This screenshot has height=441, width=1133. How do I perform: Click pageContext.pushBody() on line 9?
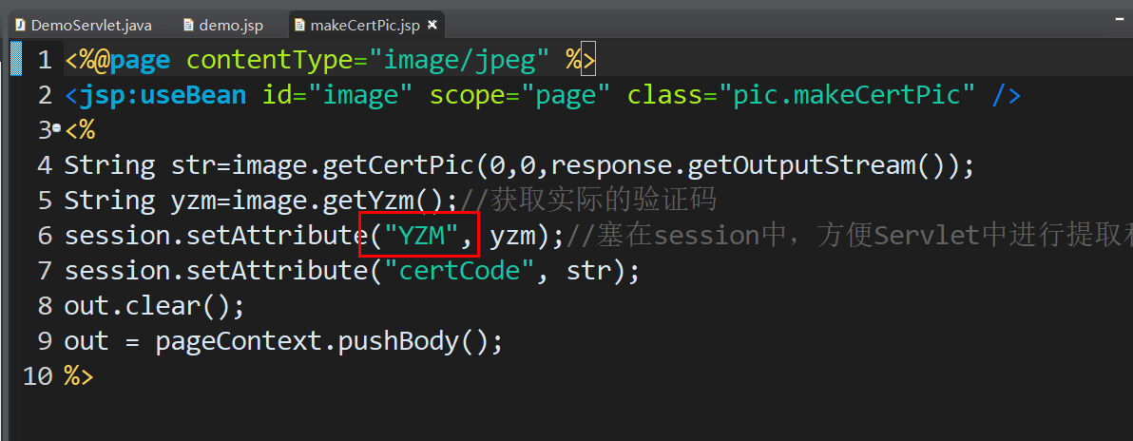[x=329, y=340]
